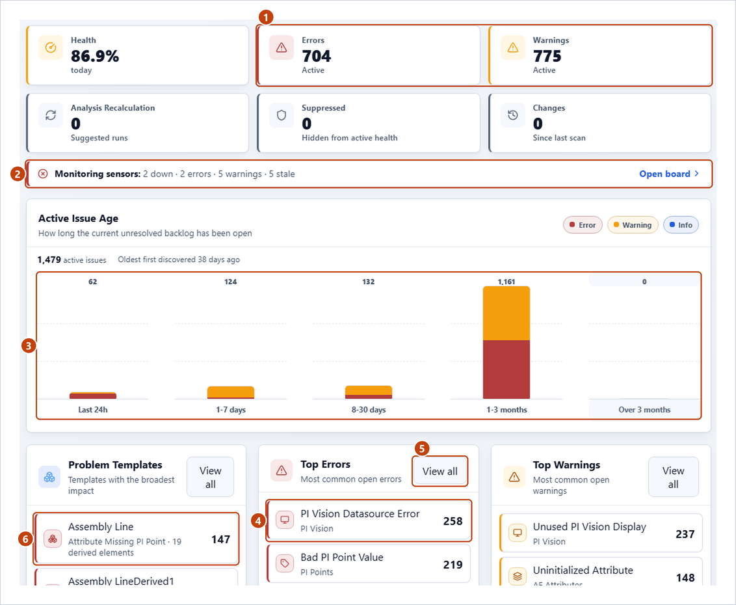
Task: Click View all in Problem Templates
Action: tap(210, 477)
